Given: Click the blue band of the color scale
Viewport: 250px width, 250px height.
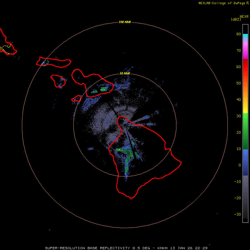Looking at the screenshot, I should click(245, 162).
